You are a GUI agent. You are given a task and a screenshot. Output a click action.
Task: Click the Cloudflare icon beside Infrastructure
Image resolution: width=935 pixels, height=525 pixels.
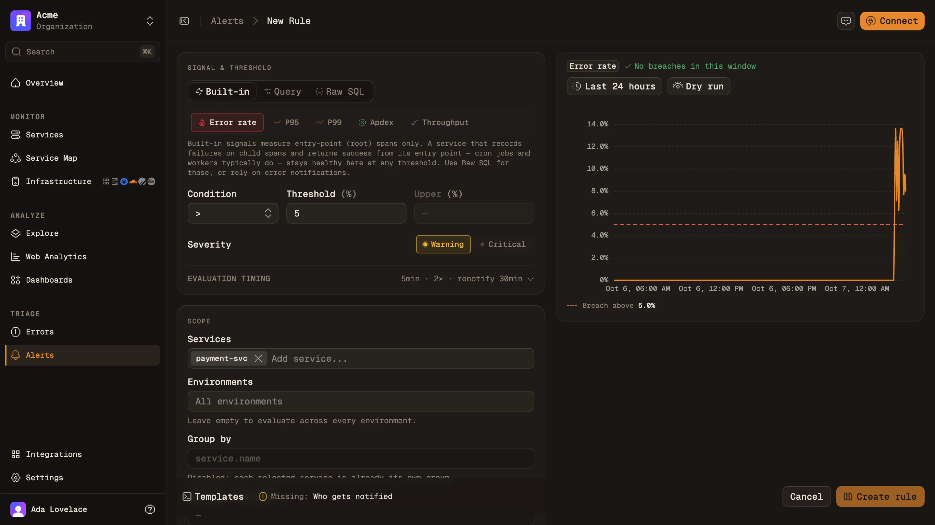pyautogui.click(x=133, y=181)
